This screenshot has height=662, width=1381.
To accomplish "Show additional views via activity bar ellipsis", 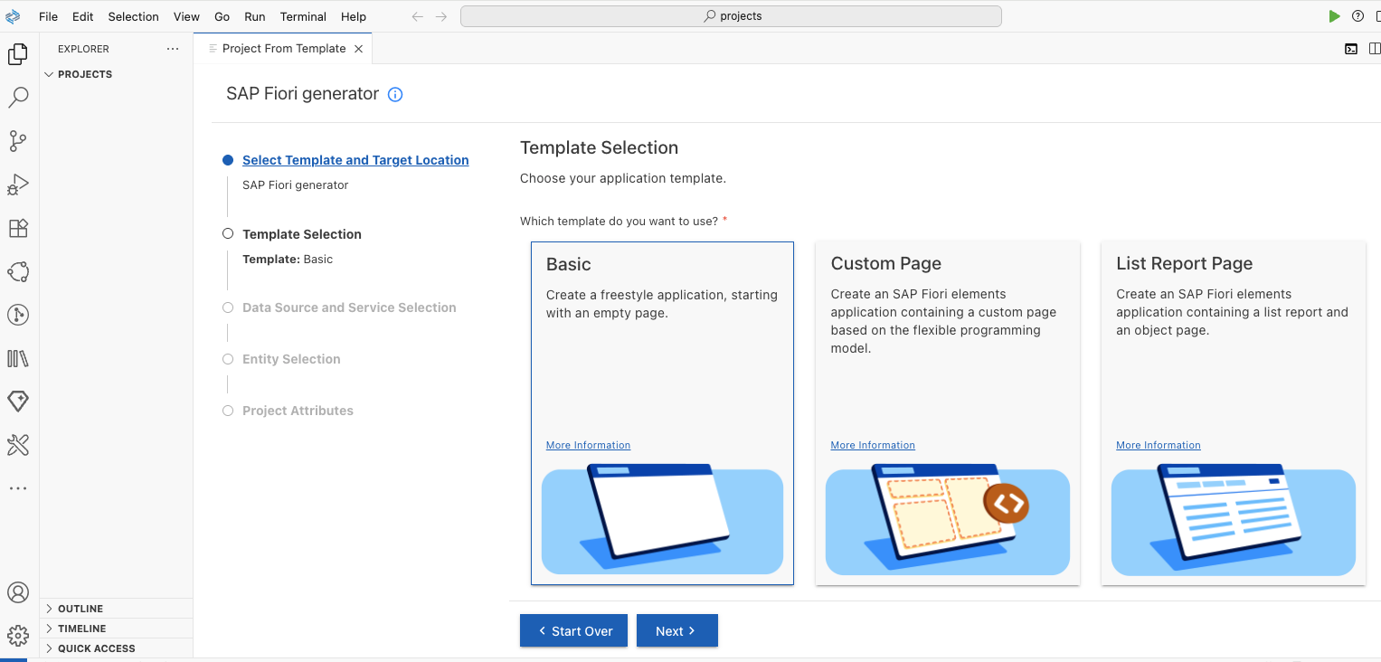I will (18, 488).
